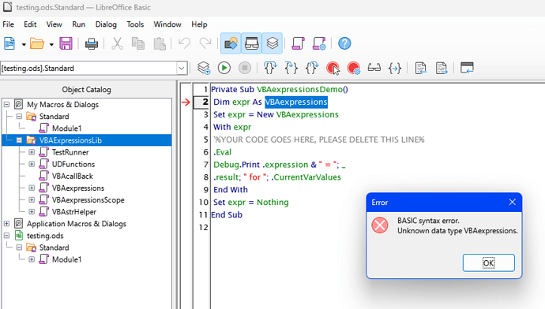Click 'Set expr = Nothing' code line
The image size is (545, 309).
[251, 202]
